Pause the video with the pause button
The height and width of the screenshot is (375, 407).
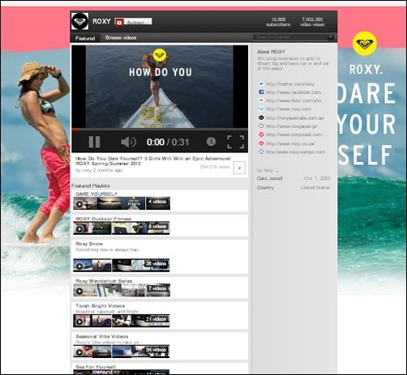94,142
